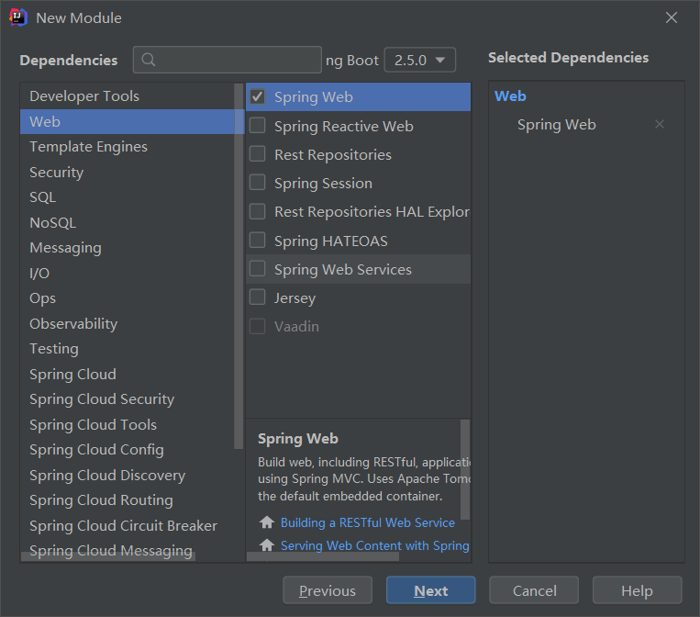The height and width of the screenshot is (617, 700).
Task: Enable the Rest Repositories checkbox
Action: 258,154
